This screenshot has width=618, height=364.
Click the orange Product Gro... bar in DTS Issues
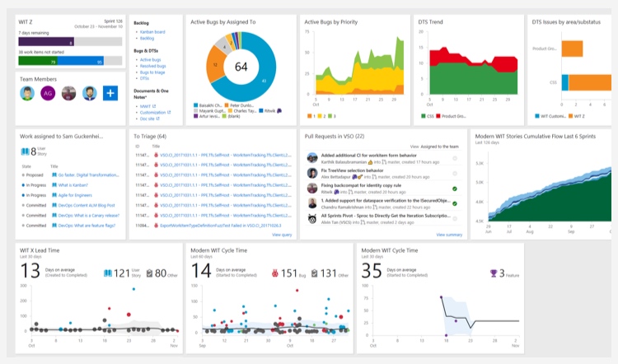[x=572, y=49]
